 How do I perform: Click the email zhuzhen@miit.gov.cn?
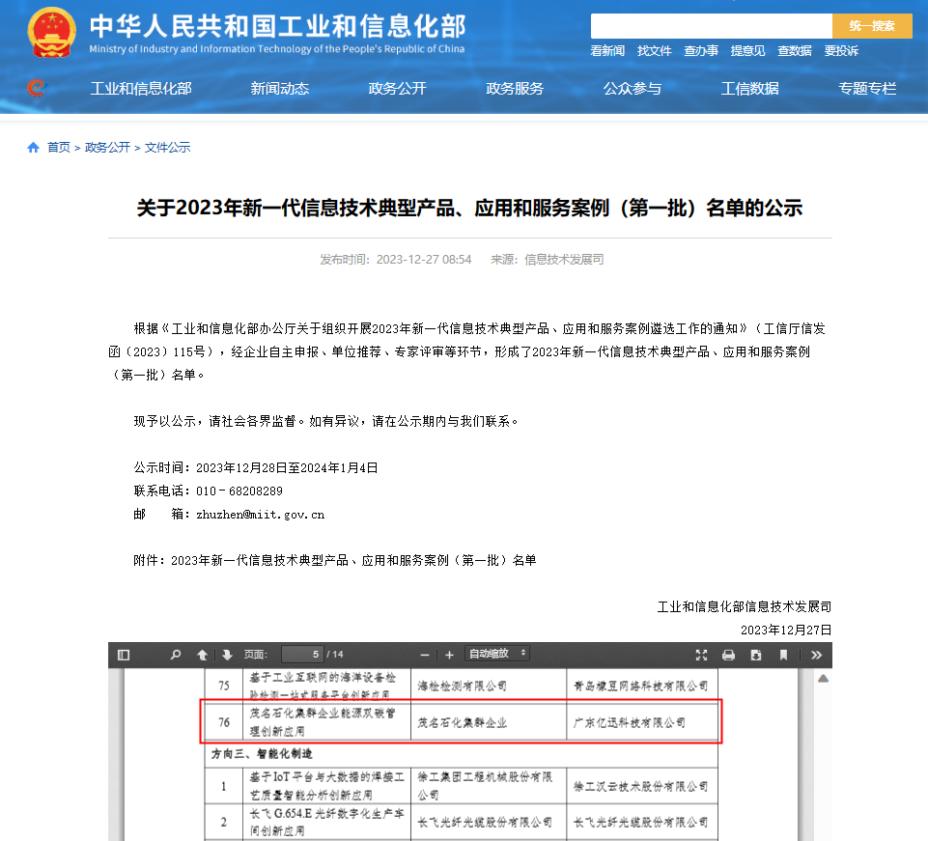pyautogui.click(x=261, y=515)
